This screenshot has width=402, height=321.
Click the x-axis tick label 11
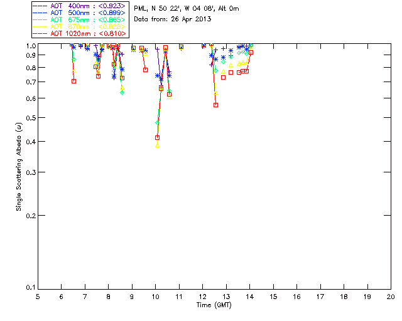click(179, 297)
